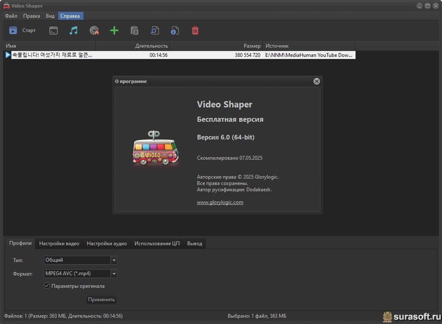
Task: Click the disc burn icon
Action: pyautogui.click(x=94, y=30)
